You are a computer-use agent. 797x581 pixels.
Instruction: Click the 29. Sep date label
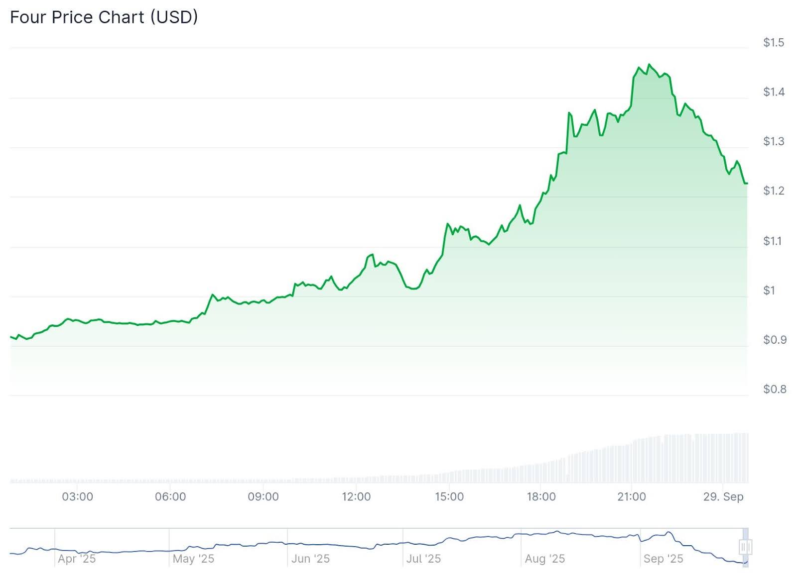click(x=723, y=496)
